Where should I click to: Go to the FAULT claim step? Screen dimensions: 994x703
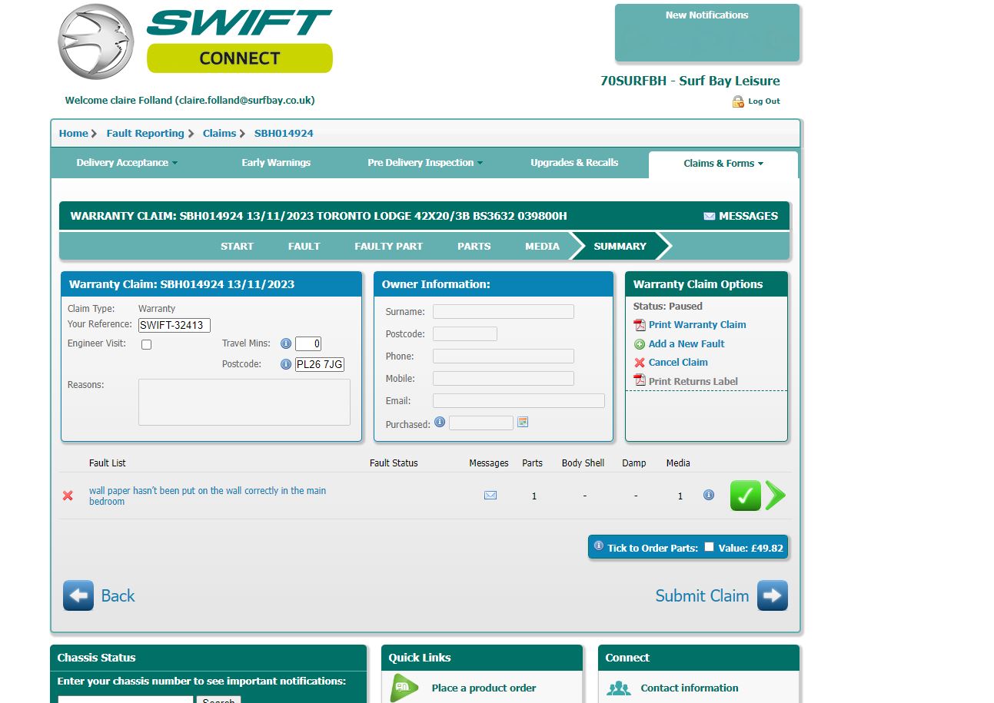(304, 247)
